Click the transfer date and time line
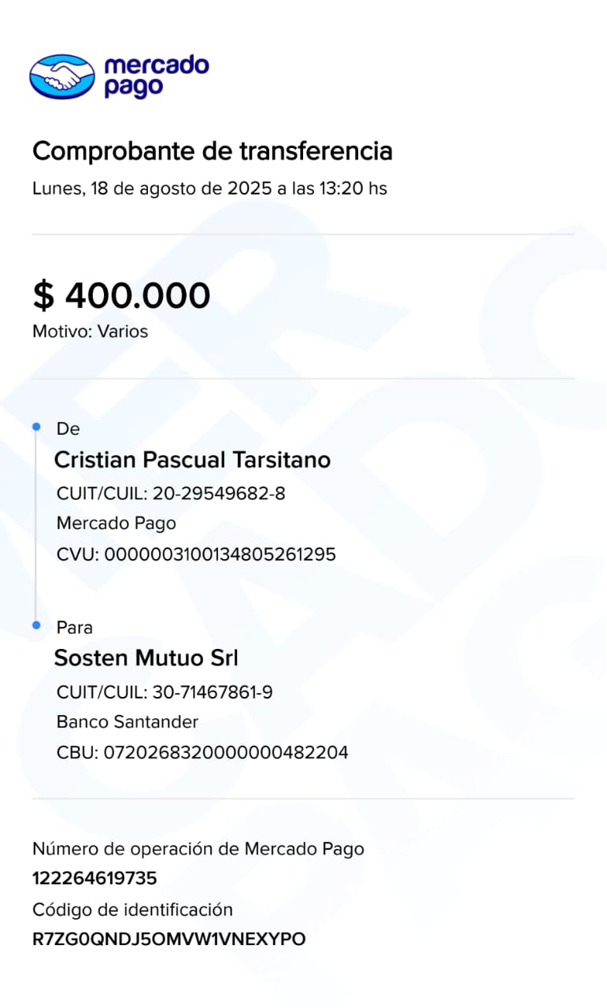 [209, 189]
